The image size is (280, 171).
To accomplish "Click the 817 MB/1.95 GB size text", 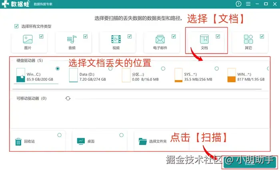I will (x=251, y=80).
